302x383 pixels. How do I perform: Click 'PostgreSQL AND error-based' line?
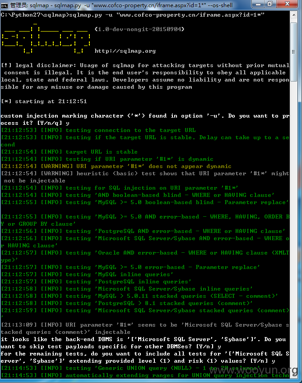click(143, 231)
